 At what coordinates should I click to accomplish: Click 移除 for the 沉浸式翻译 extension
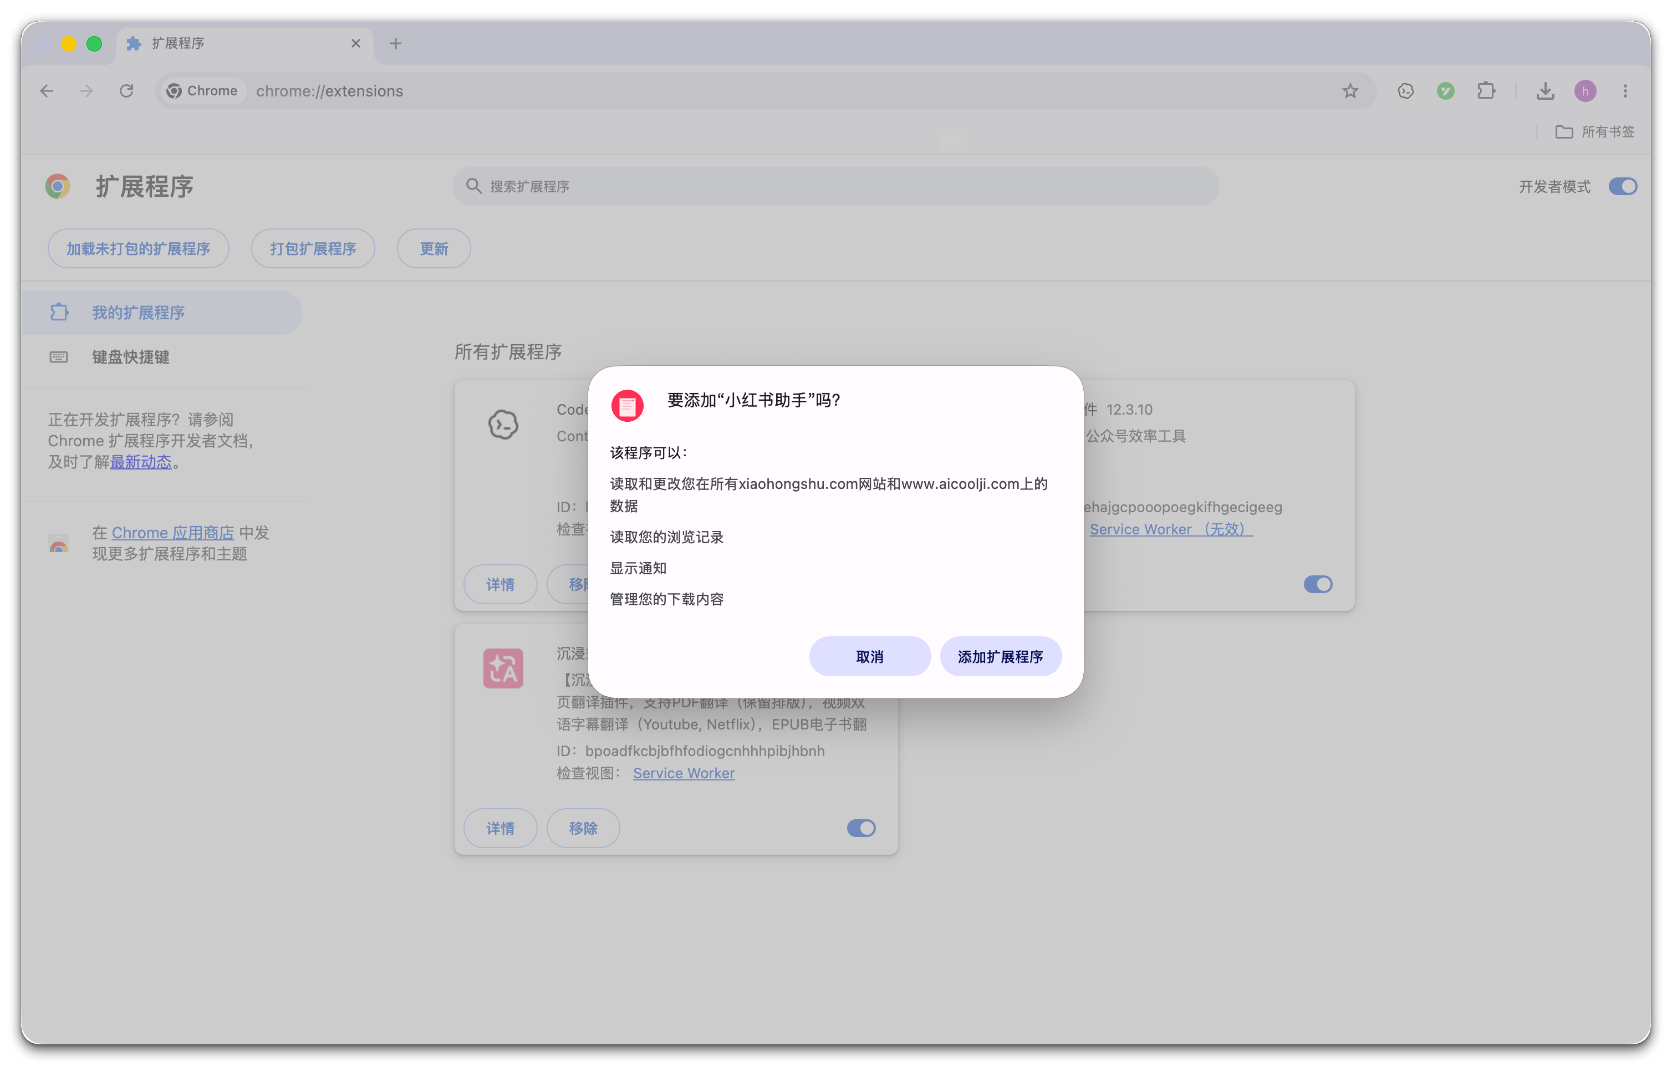(x=583, y=828)
